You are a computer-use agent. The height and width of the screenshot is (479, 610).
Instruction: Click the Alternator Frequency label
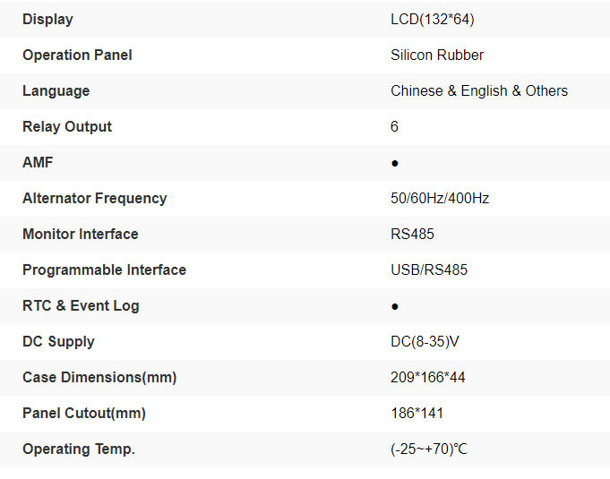pos(94,198)
